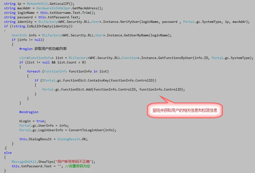Image resolution: width=255 pixels, height=173 pixels.
Task: Click the #endregion directive
Action: (x=29, y=112)
